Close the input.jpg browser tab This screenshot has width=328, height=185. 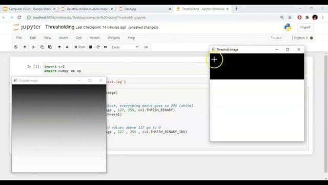click(170, 9)
